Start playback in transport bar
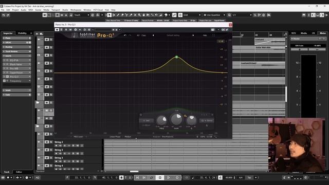 169,178
